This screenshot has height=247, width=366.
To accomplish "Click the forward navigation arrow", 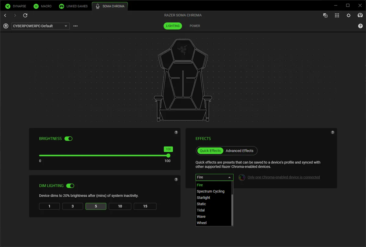I will (x=15, y=15).
